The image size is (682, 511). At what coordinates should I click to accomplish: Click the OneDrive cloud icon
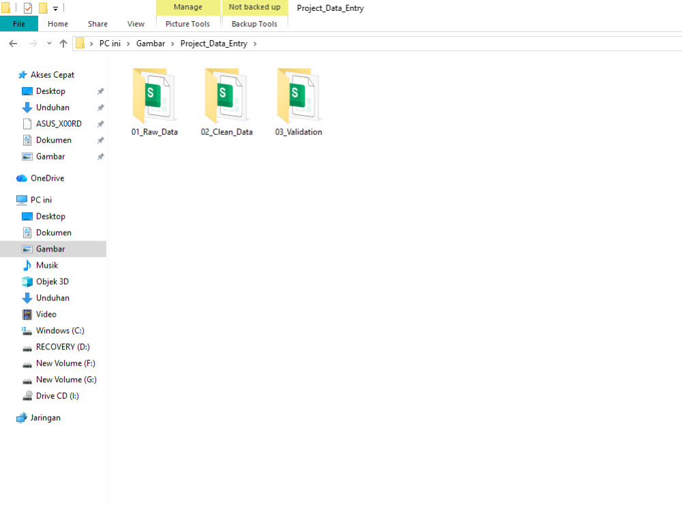(x=22, y=178)
